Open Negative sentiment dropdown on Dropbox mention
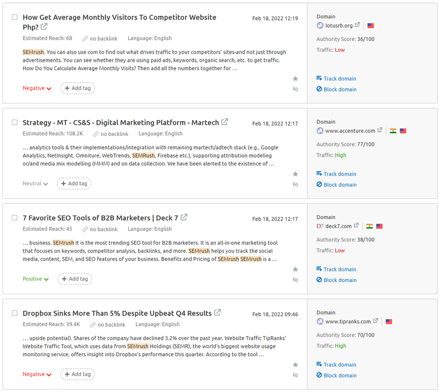Screen dimensions: 441x392 pos(37,374)
